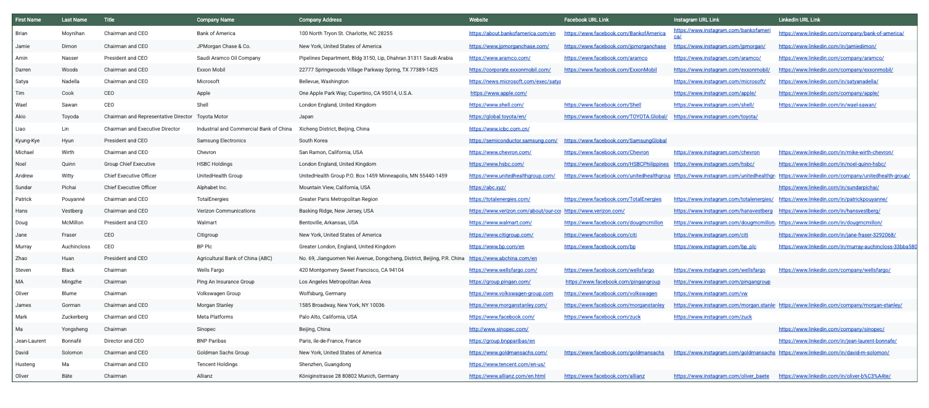The width and height of the screenshot is (929, 408).
Task: Open the allianz.com website link
Action: click(x=507, y=376)
